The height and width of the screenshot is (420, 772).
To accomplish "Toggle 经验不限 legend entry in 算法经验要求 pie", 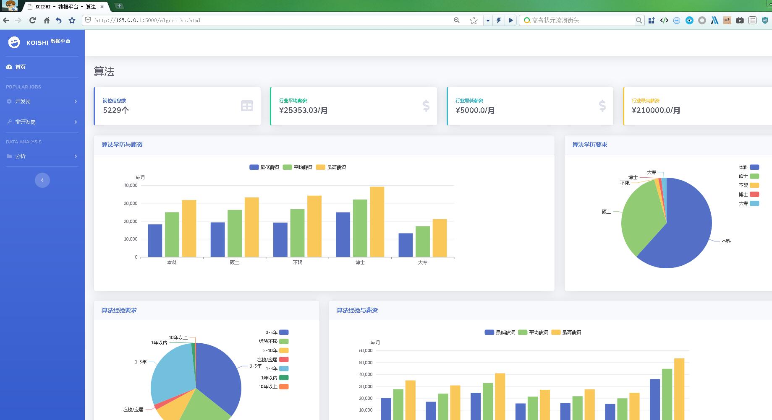I will (273, 341).
